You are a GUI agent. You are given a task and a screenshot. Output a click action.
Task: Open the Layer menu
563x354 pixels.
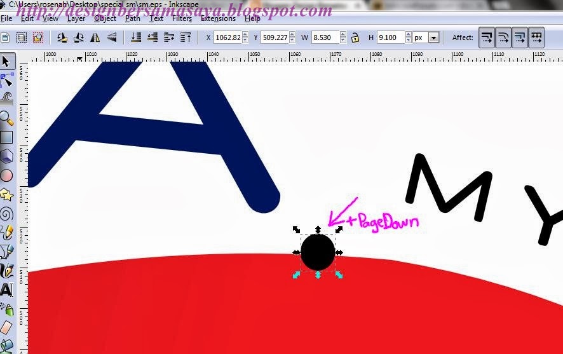point(76,18)
